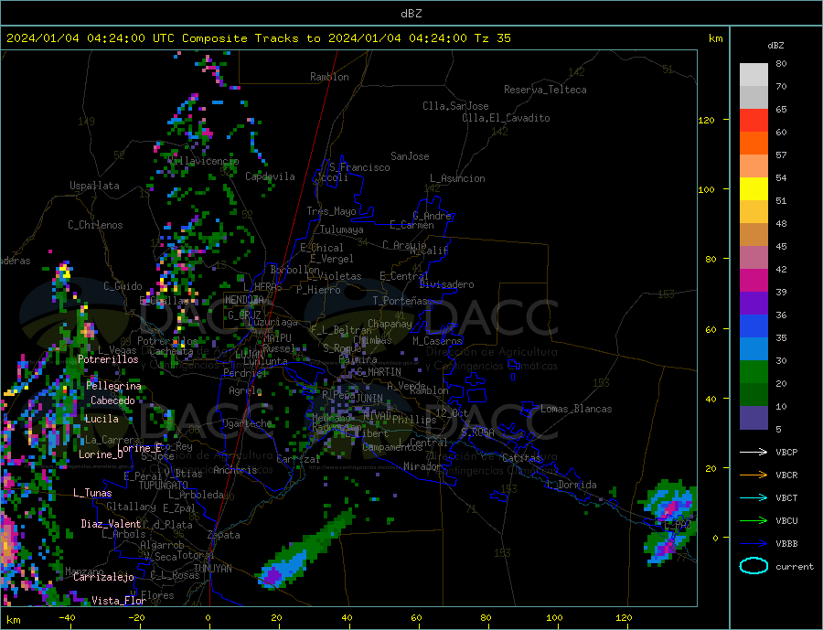Click the '120' tick on horizontal km axis
This screenshot has height=630, width=823.
point(624,618)
